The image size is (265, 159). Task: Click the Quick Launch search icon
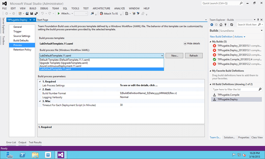pos(241,3)
